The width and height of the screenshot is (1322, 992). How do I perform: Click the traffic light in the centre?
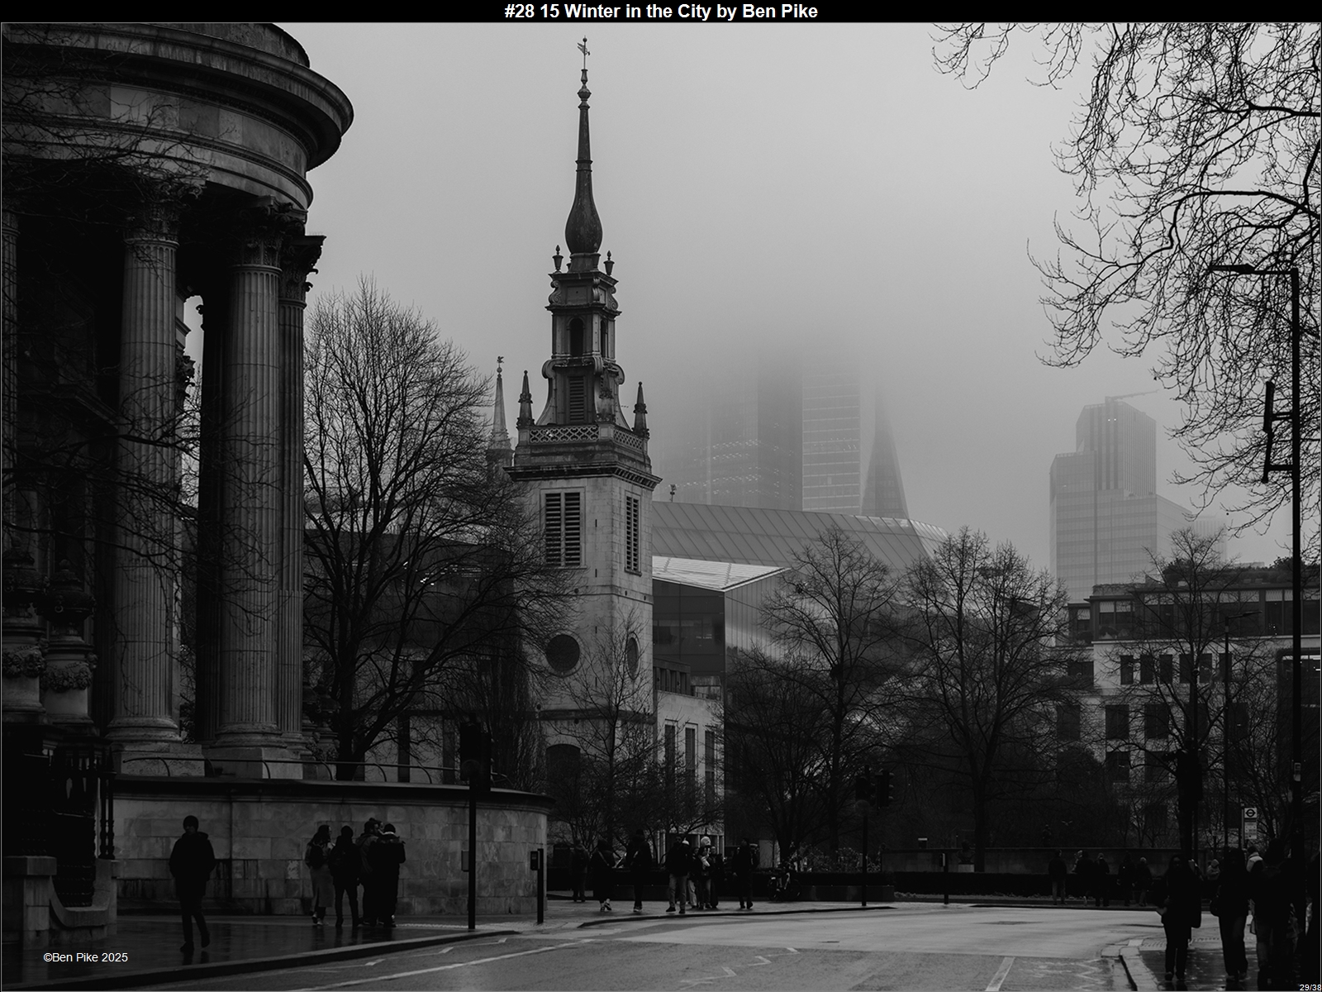point(884,785)
